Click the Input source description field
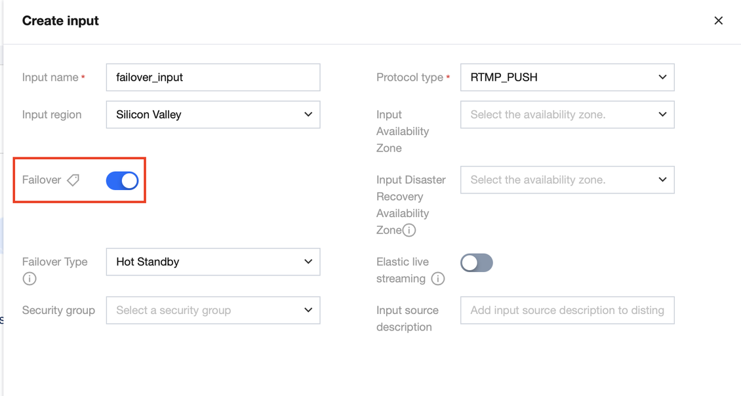The width and height of the screenshot is (741, 396). coord(567,311)
